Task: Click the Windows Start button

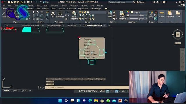Action: (60, 101)
